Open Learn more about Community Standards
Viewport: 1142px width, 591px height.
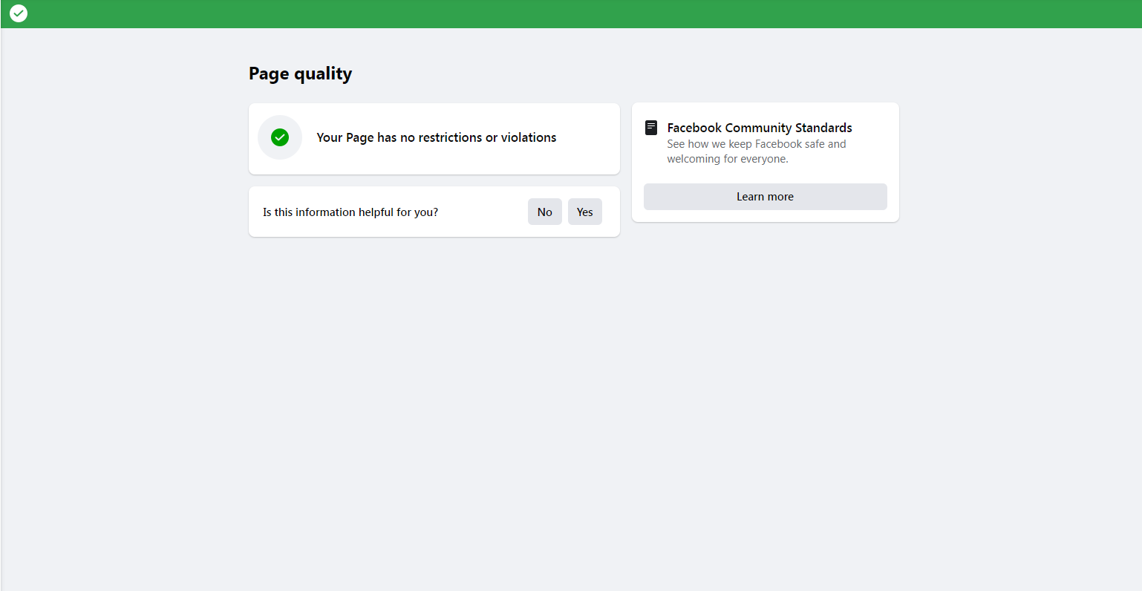(x=766, y=197)
